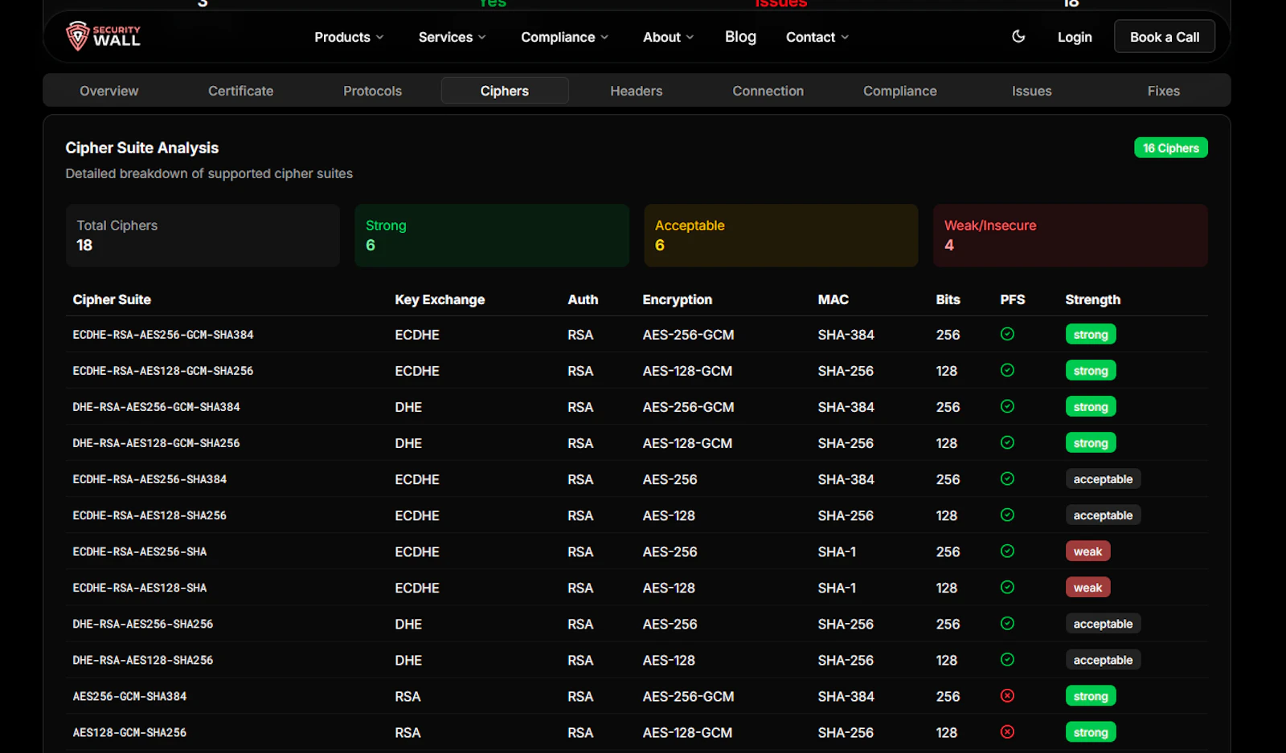Click the Key Exchange column header

point(440,299)
